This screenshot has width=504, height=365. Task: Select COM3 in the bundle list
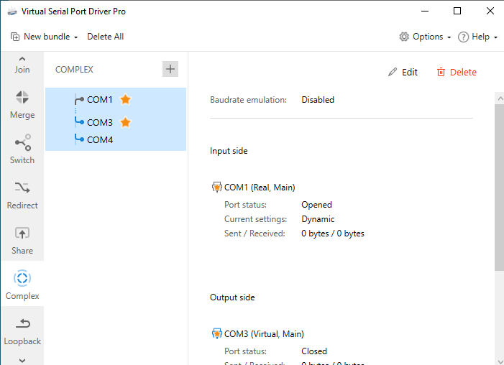pyautogui.click(x=100, y=122)
